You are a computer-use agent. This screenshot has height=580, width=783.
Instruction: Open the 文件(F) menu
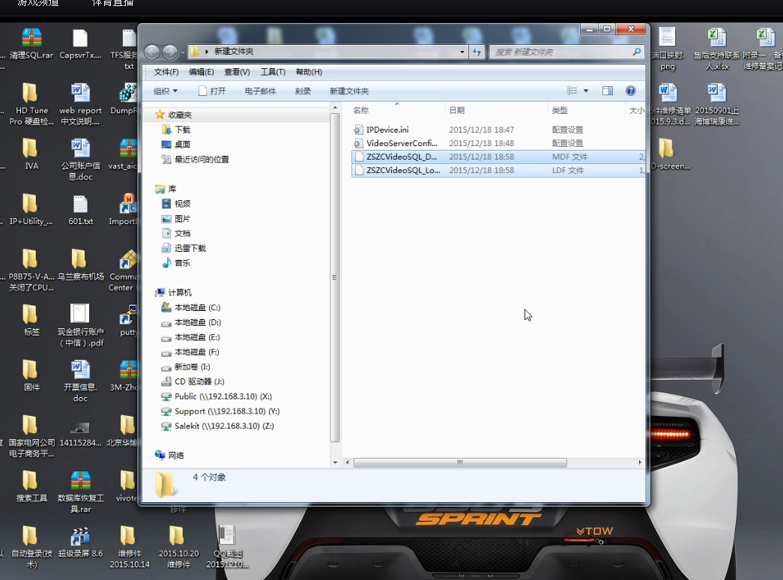coord(166,72)
